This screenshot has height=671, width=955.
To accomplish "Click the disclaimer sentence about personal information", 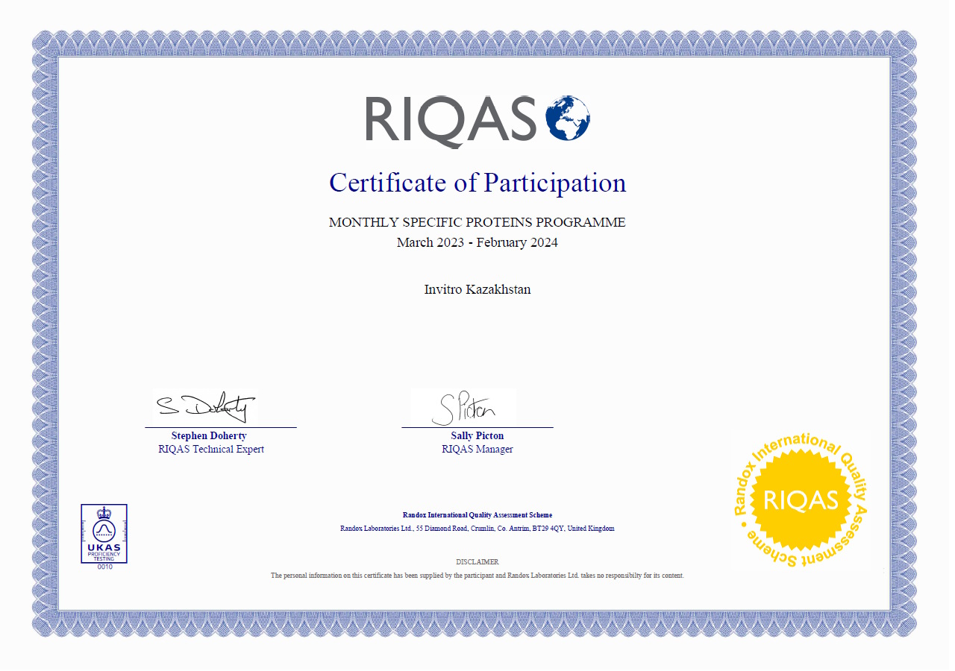I will click(477, 576).
